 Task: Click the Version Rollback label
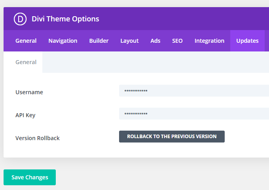(x=38, y=138)
